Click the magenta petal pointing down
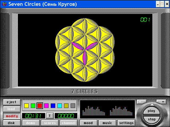This screenshot has height=127, width=170. 85,58
